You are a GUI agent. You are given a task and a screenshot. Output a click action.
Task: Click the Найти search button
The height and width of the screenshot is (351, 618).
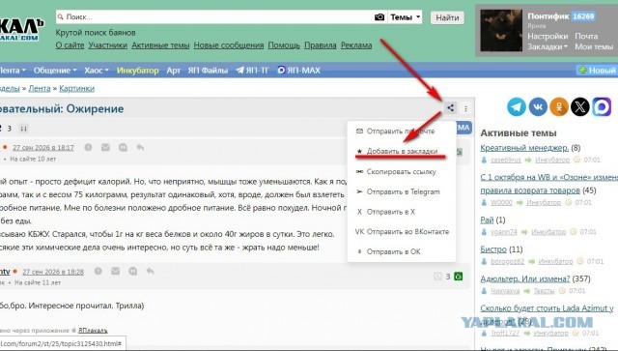click(447, 17)
